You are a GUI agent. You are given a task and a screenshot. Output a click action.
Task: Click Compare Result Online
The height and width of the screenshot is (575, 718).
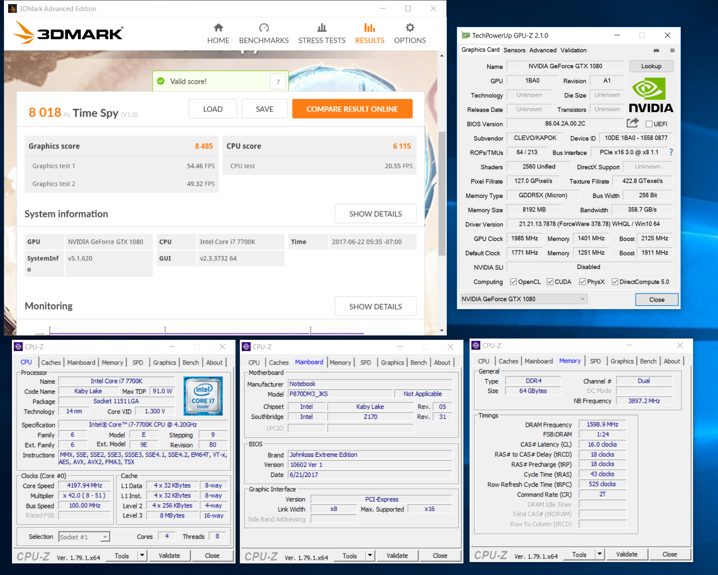[352, 109]
